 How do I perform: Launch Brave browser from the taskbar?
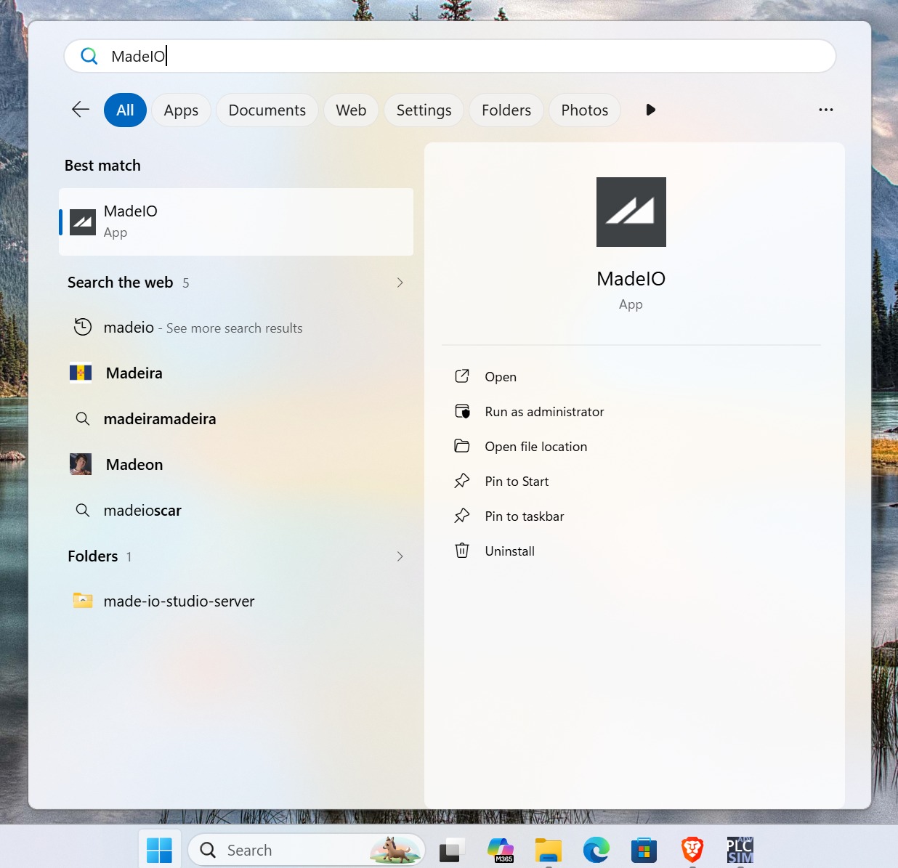(692, 850)
